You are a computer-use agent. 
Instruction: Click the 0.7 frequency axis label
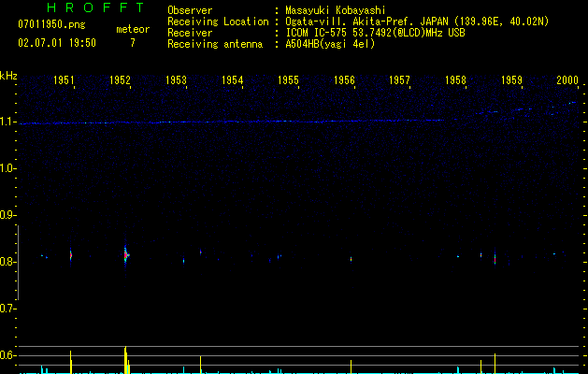click(7, 309)
